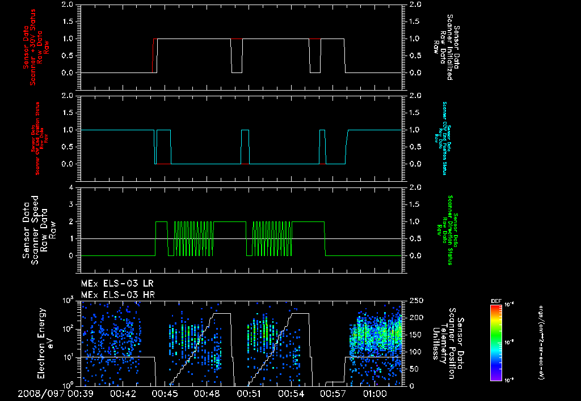The image size is (581, 401).
Task: Click the 10^-5 label beside the color bar
Action: coord(510,343)
